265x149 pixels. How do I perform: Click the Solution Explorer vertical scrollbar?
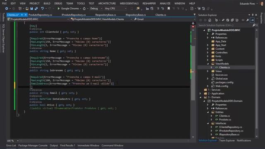[257, 83]
